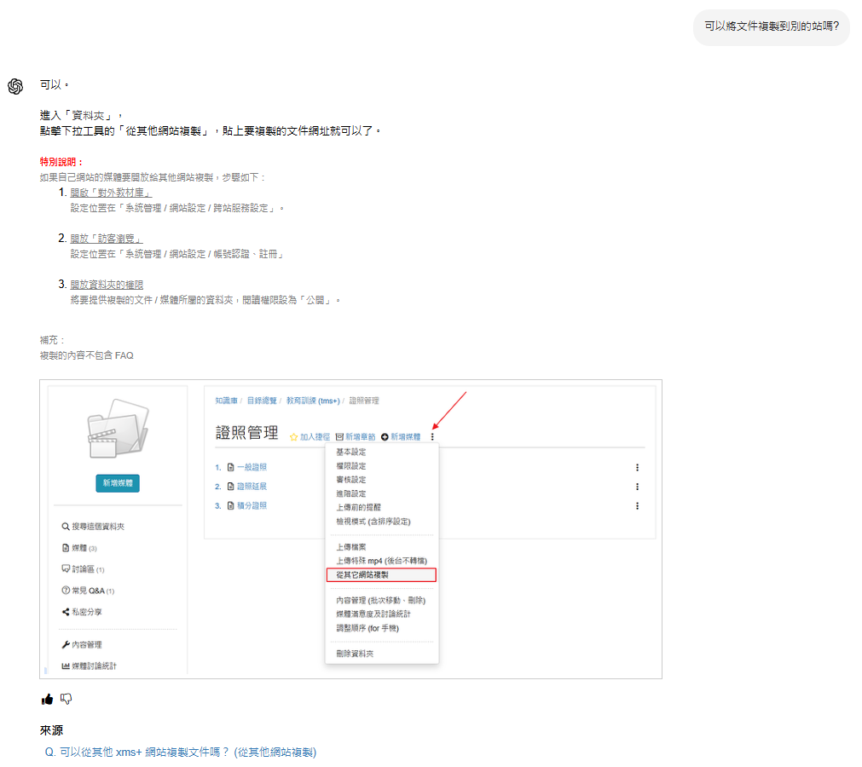Open the three-dot menu beside 證照管理 title
Screen dimensions: 862x767
432,437
